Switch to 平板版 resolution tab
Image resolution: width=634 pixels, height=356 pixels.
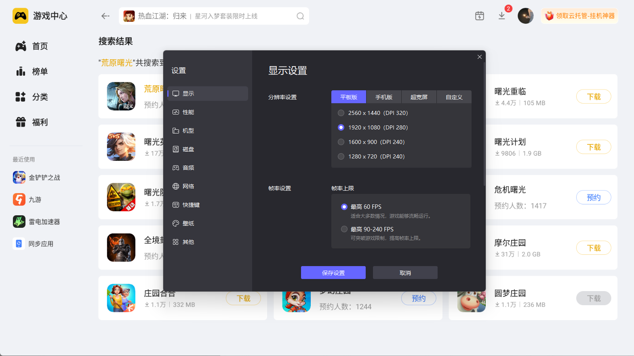coord(349,97)
